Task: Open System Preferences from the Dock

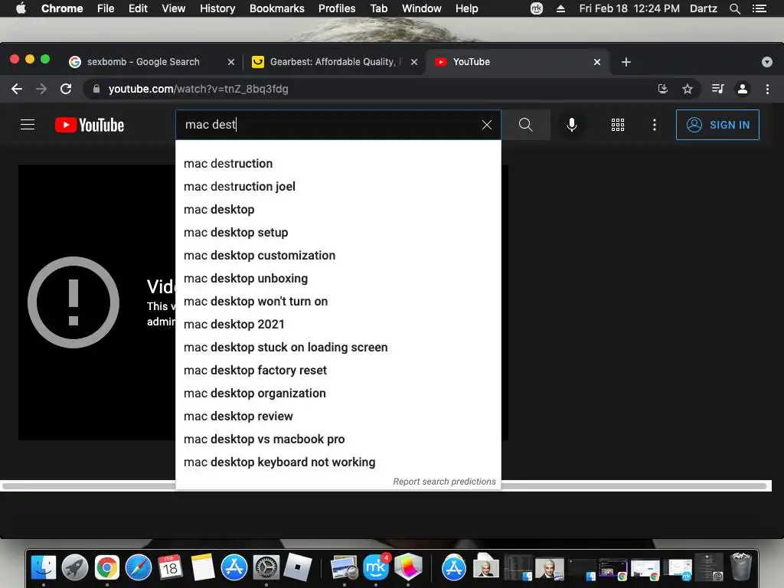Action: click(266, 567)
